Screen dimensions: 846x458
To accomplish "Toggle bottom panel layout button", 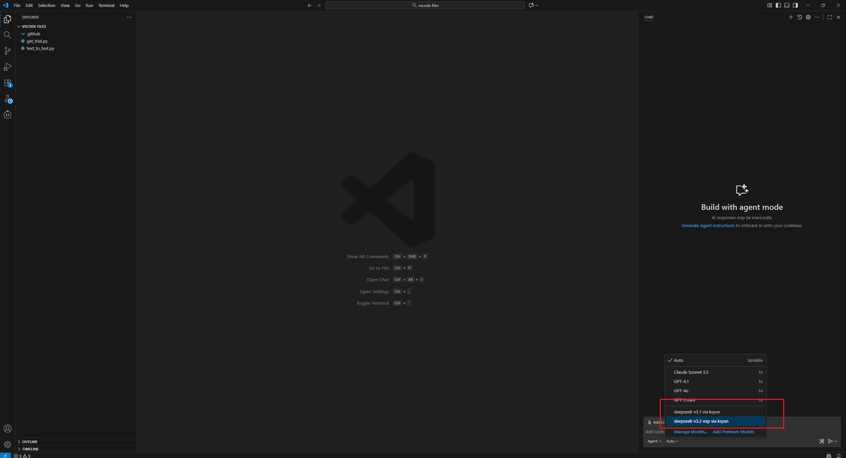I will (787, 5).
